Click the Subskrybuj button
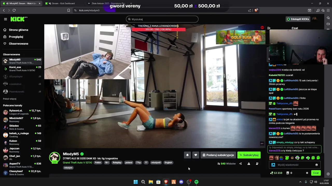Image resolution: width=332 pixels, height=186 pixels. (249, 155)
